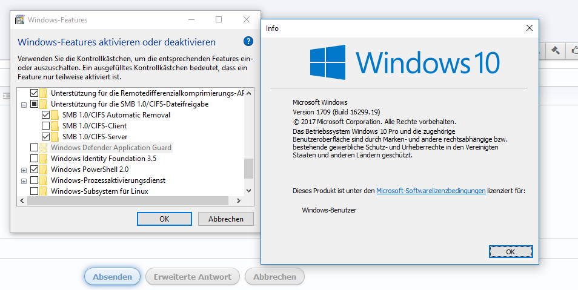The image size is (578, 290).
Task: Click folder icon beside Windows PowerShell 2.0
Action: click(44, 170)
